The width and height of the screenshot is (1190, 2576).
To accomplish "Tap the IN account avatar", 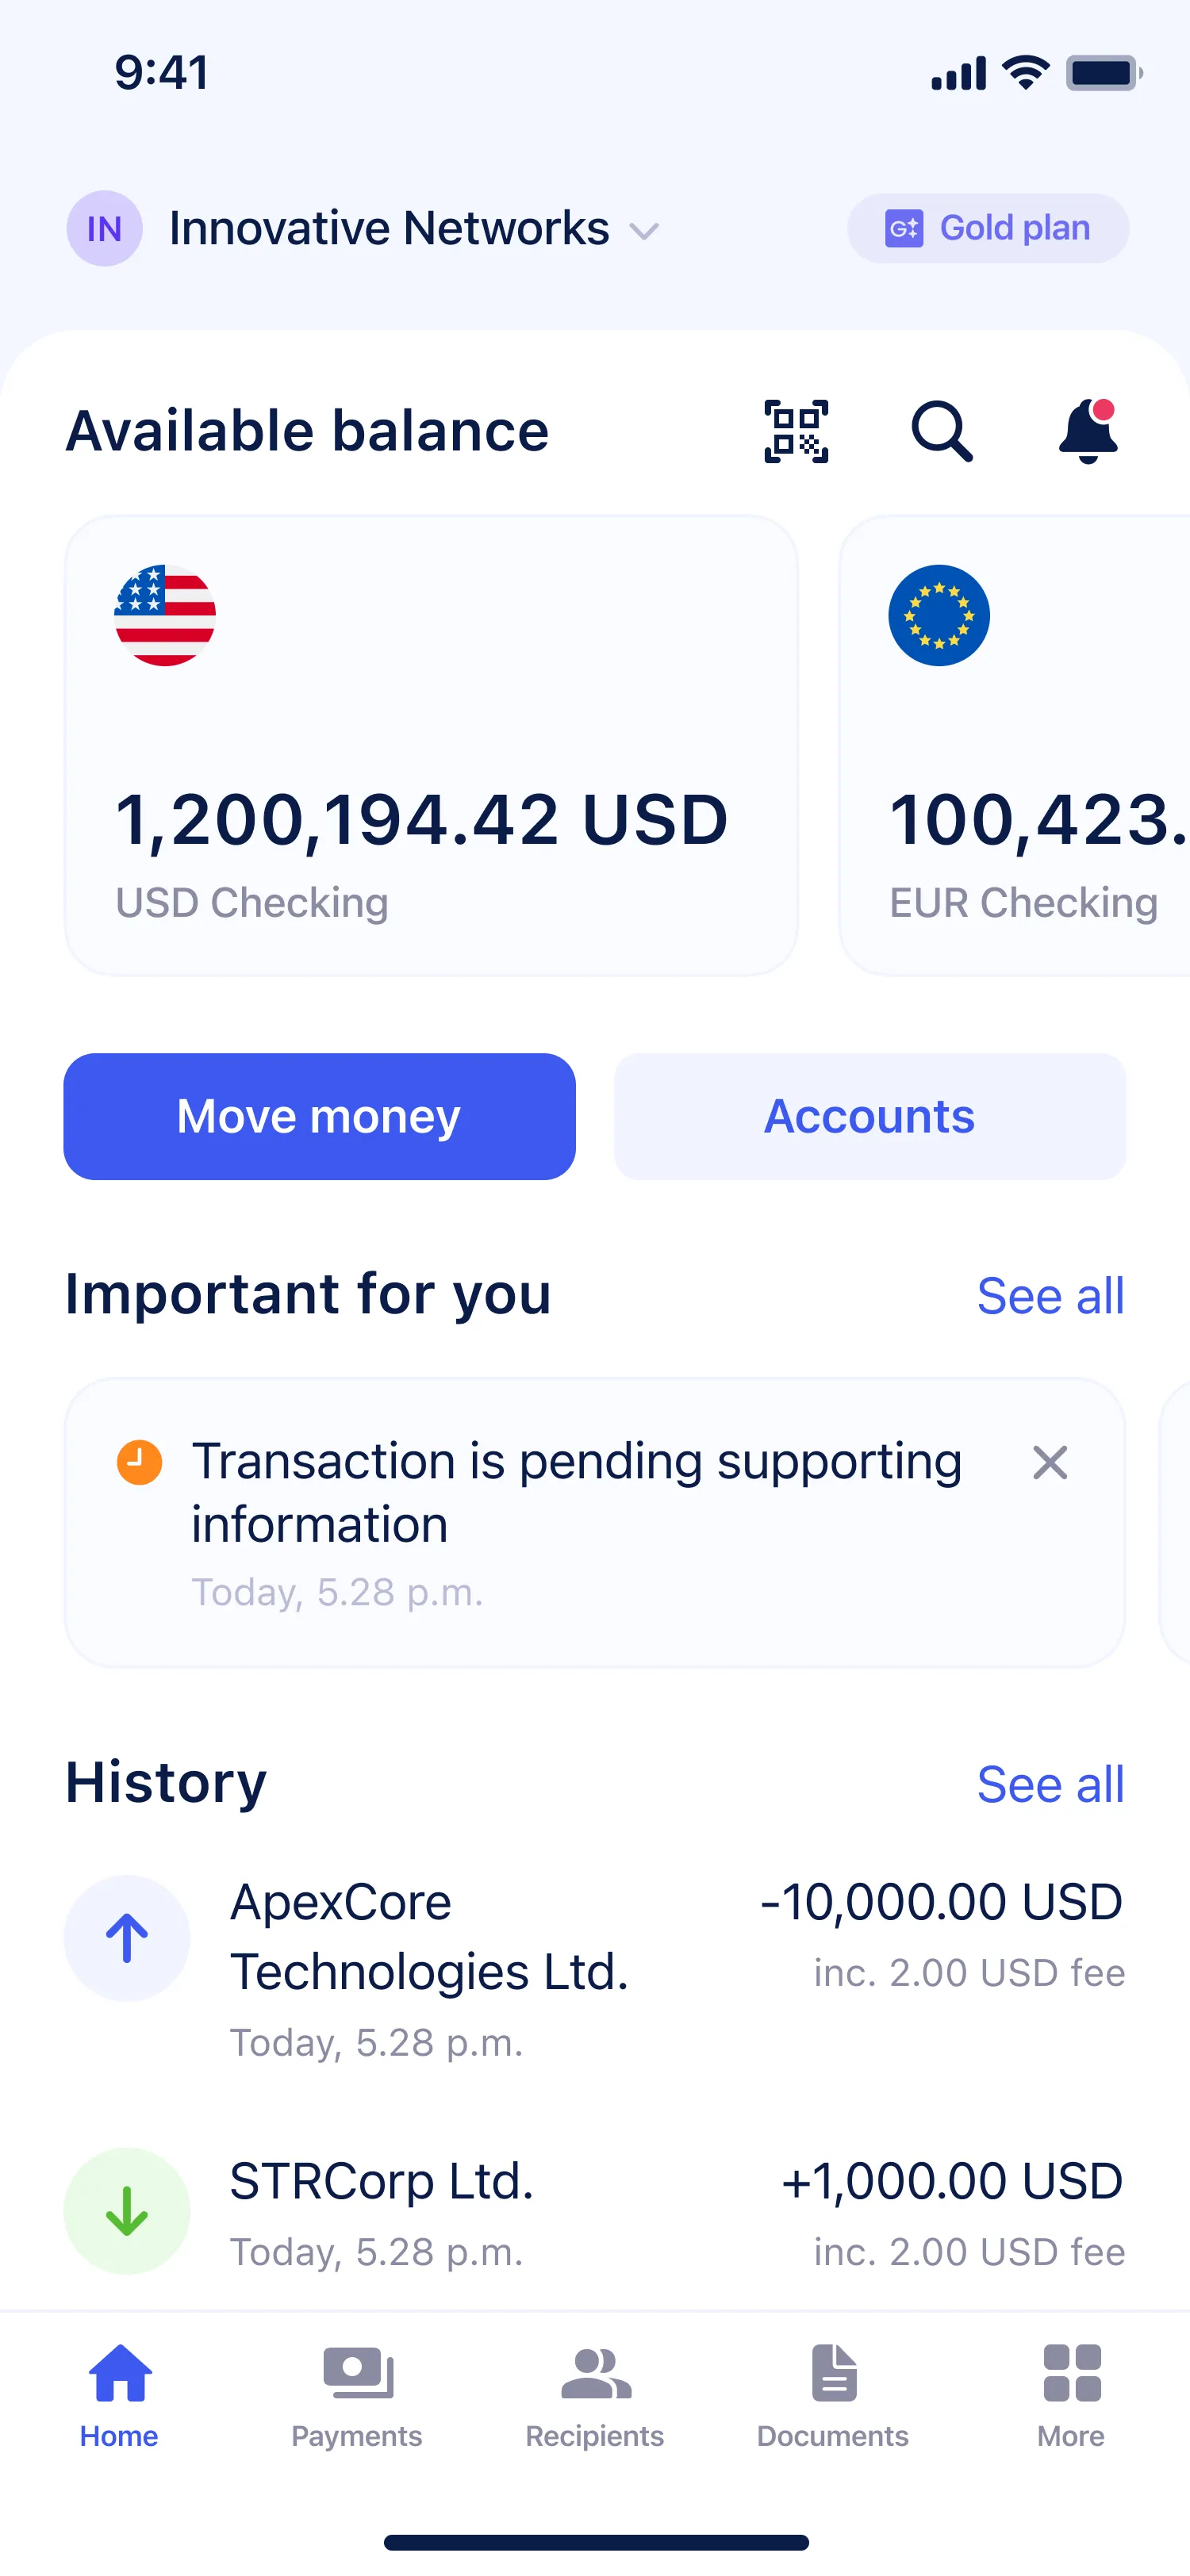I will pyautogui.click(x=104, y=229).
